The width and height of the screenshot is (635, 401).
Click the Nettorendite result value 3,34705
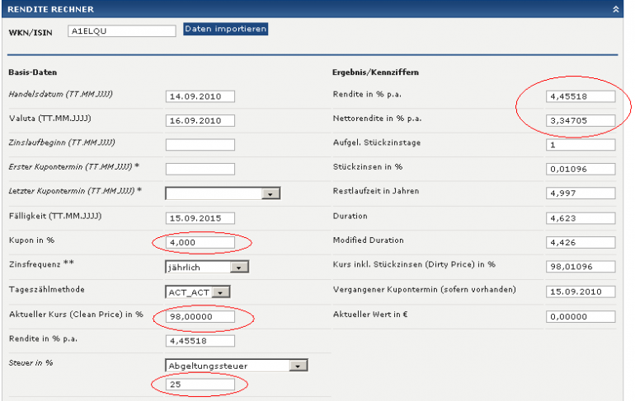tap(581, 120)
